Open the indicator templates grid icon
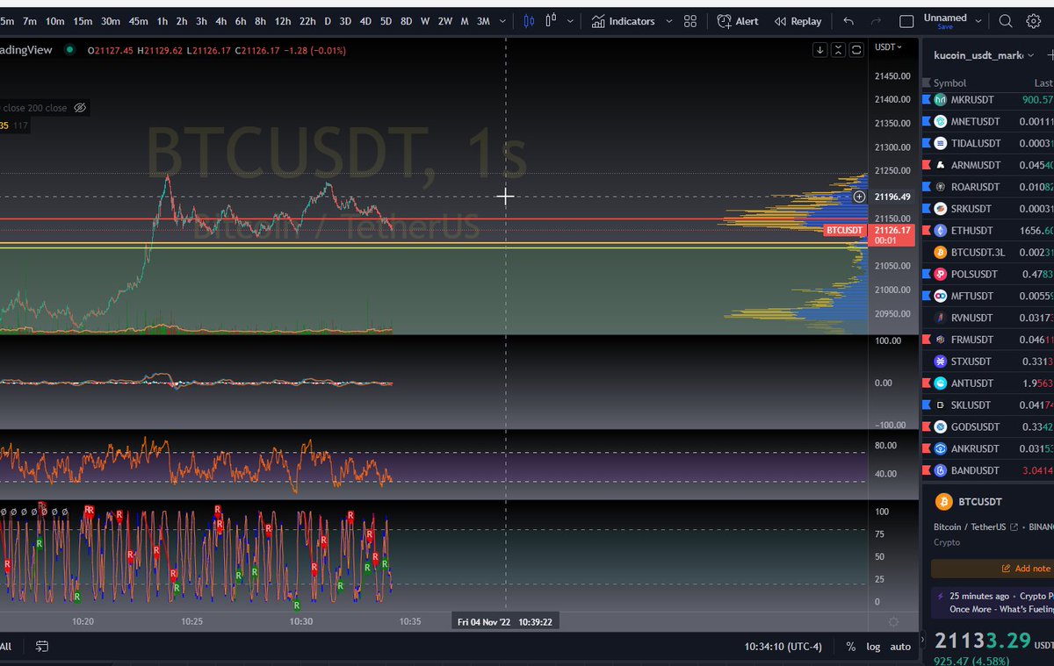The height and width of the screenshot is (666, 1054). pos(690,21)
